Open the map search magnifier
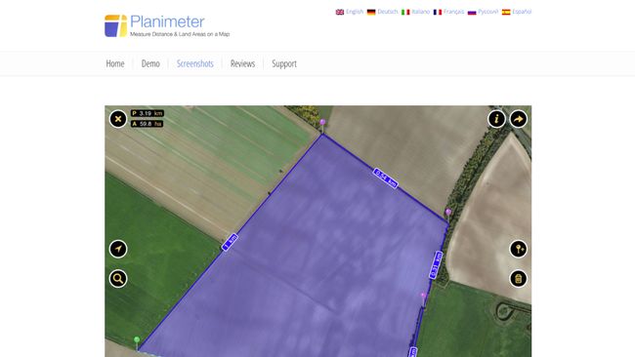635x357 pixels. tap(118, 279)
